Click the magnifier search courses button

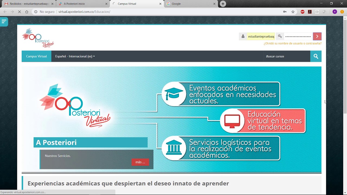[x=316, y=56]
